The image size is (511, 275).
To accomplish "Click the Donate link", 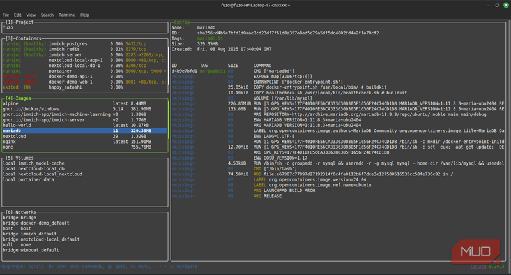I will click(478, 267).
